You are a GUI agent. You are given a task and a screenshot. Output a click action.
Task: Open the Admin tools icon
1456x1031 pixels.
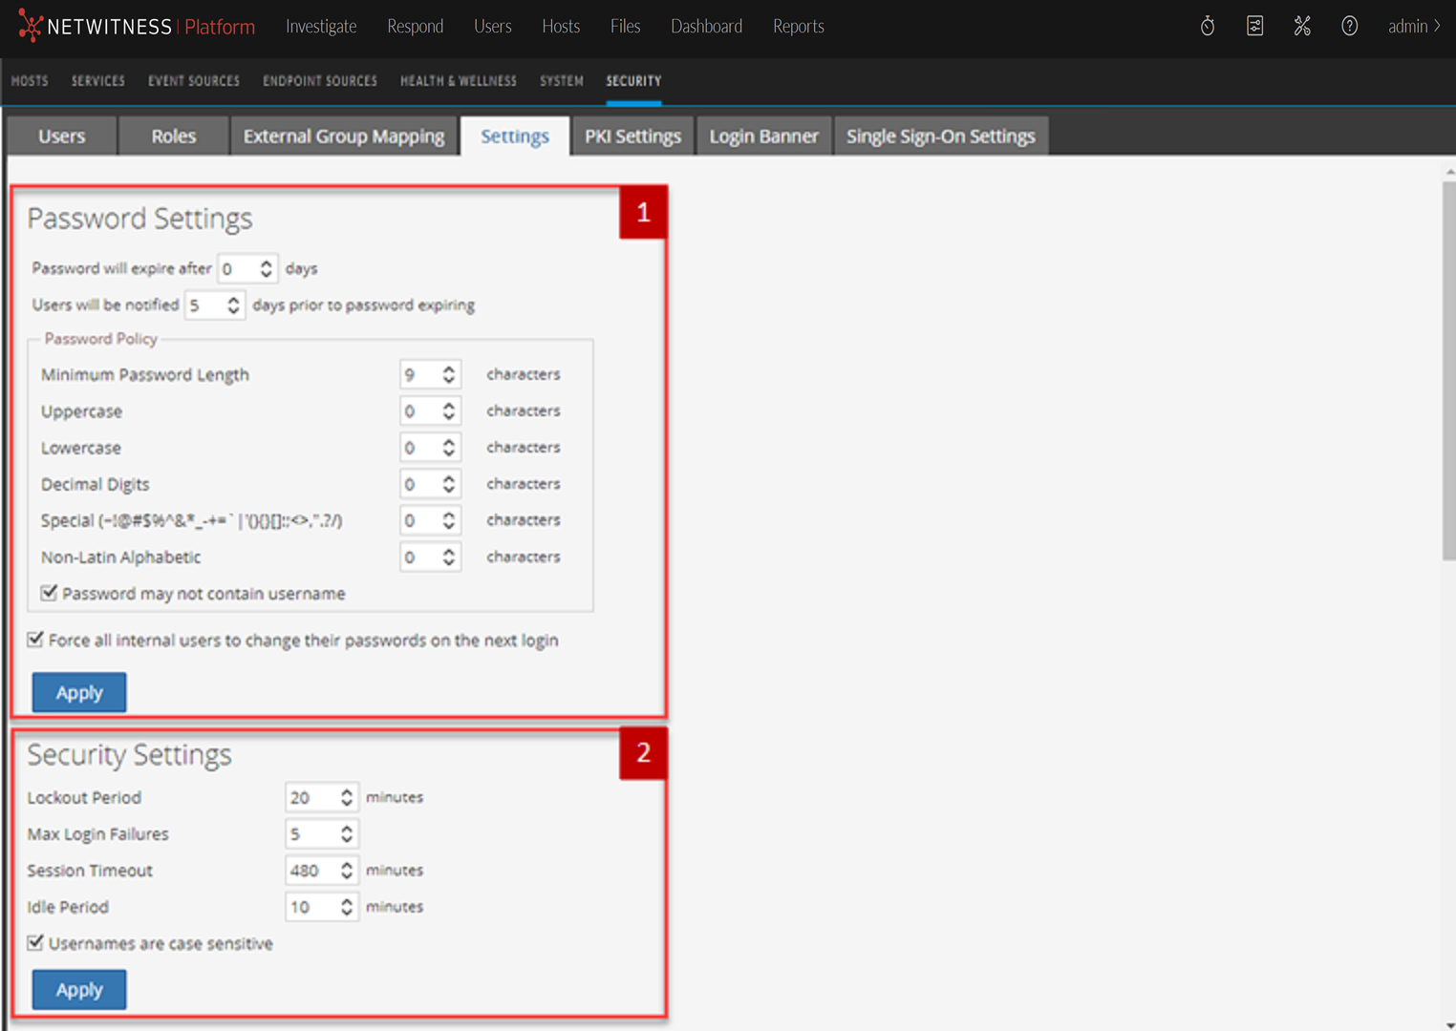pyautogui.click(x=1302, y=27)
